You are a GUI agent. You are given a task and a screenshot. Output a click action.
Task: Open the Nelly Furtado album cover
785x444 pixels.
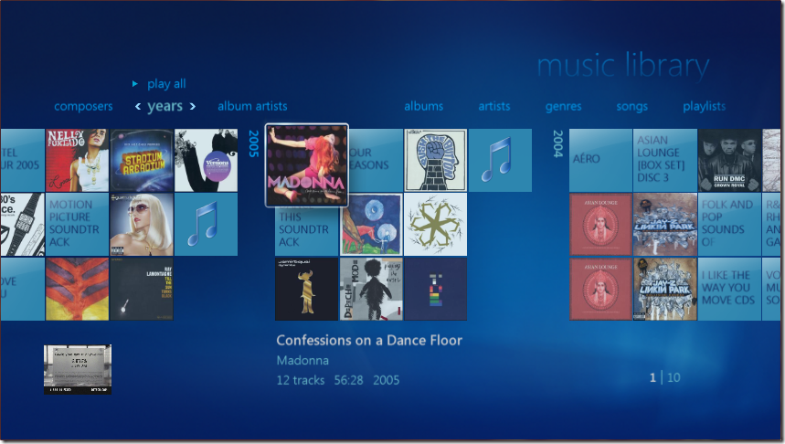pyautogui.click(x=78, y=160)
